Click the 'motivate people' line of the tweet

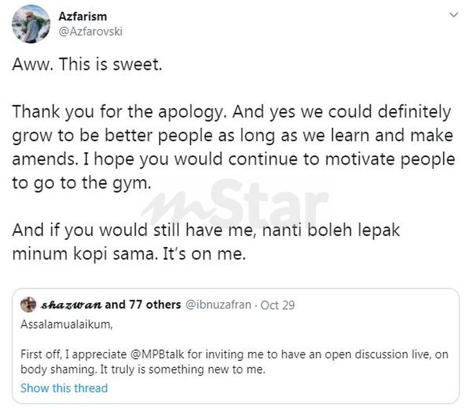point(234,160)
